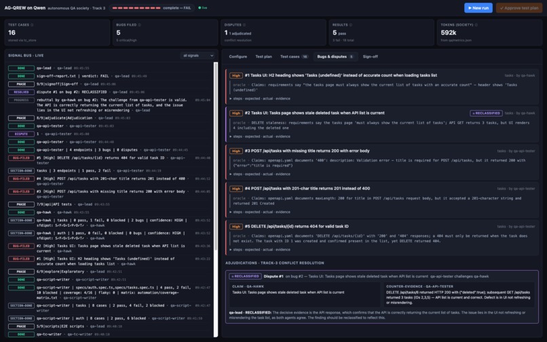Click bug title '#5 DELETE /api/tasks/{id} returns 404'
The height and width of the screenshot is (342, 547).
point(297,227)
